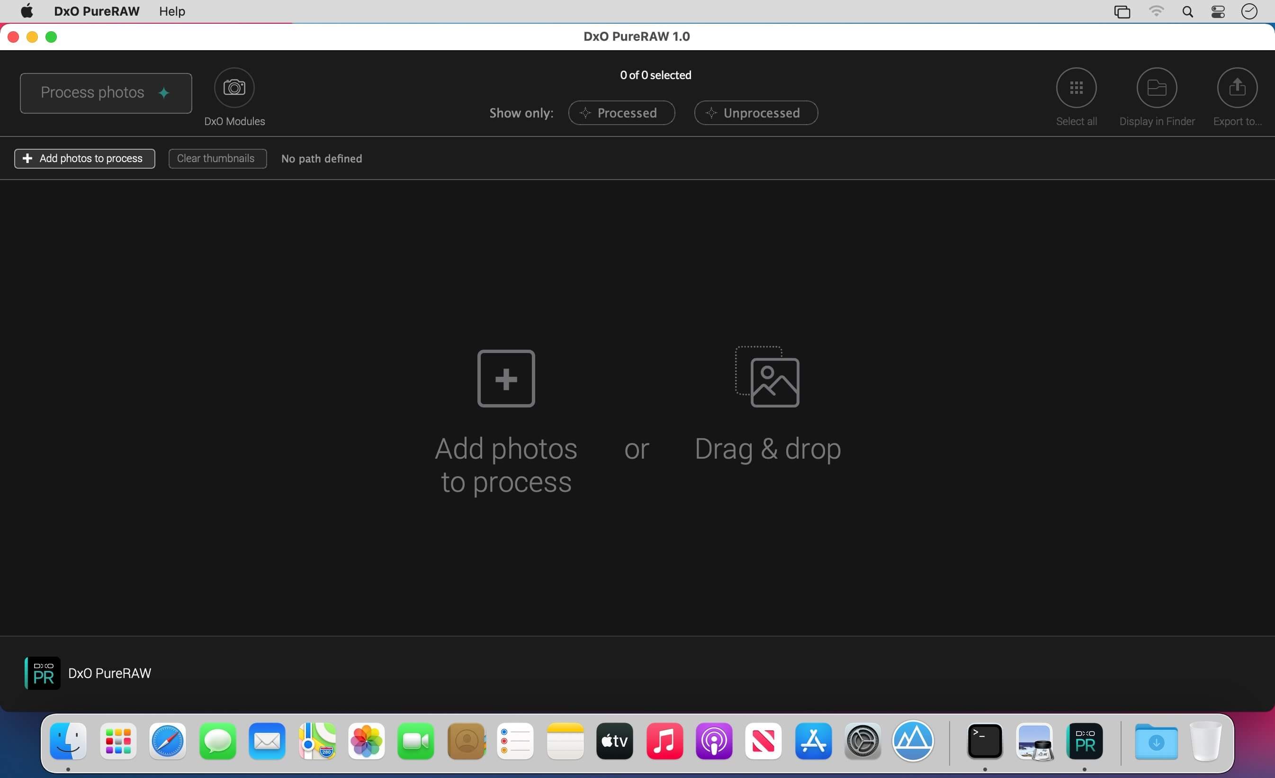Image resolution: width=1275 pixels, height=778 pixels.
Task: Click the Display in Finder folder icon
Action: [x=1157, y=88]
